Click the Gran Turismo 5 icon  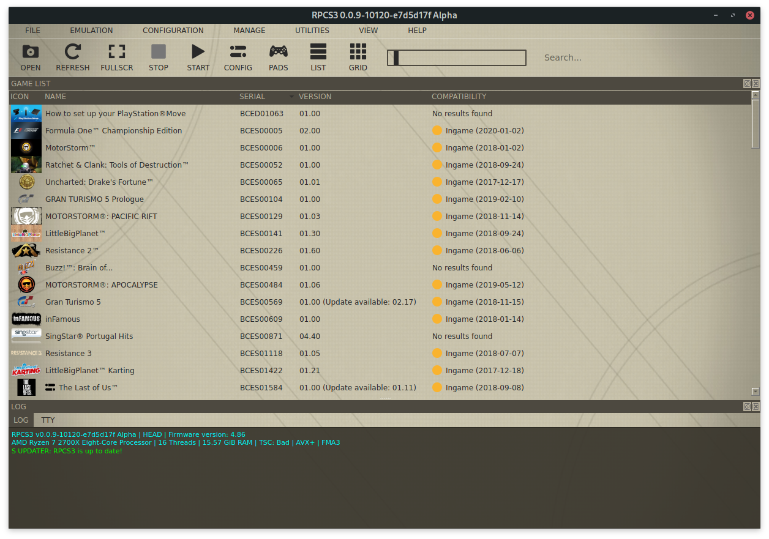click(26, 302)
